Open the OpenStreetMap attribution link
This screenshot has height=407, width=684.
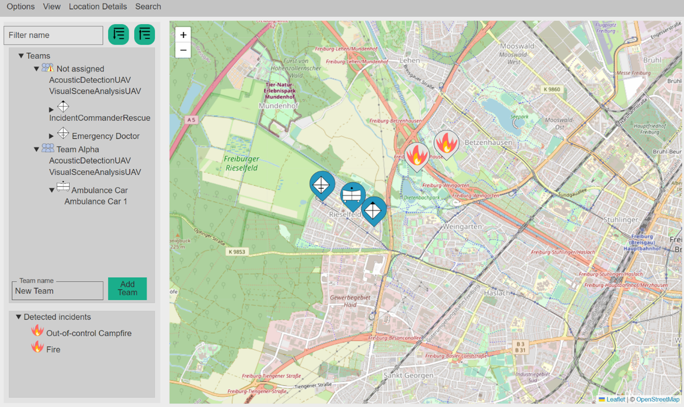658,400
